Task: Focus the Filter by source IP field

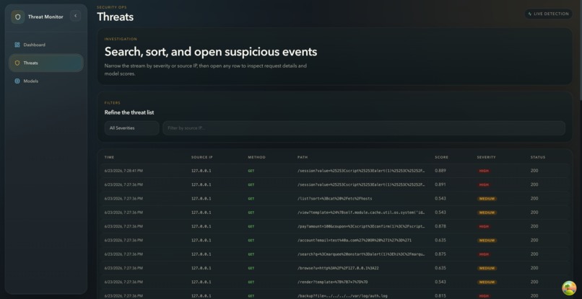Action: 364,128
